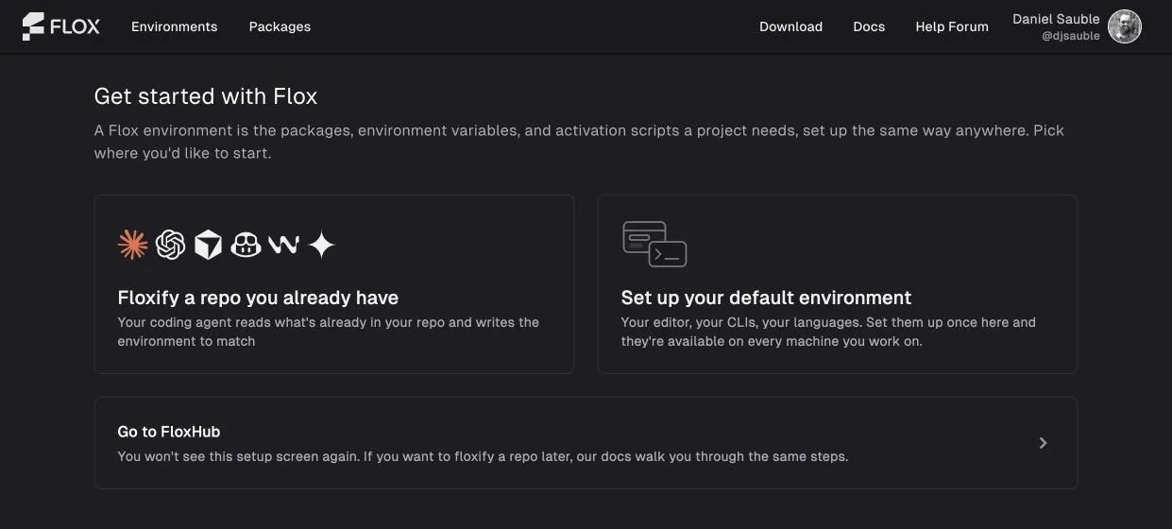Open the Environments menu item
Image resolution: width=1172 pixels, height=529 pixels.
tap(174, 26)
